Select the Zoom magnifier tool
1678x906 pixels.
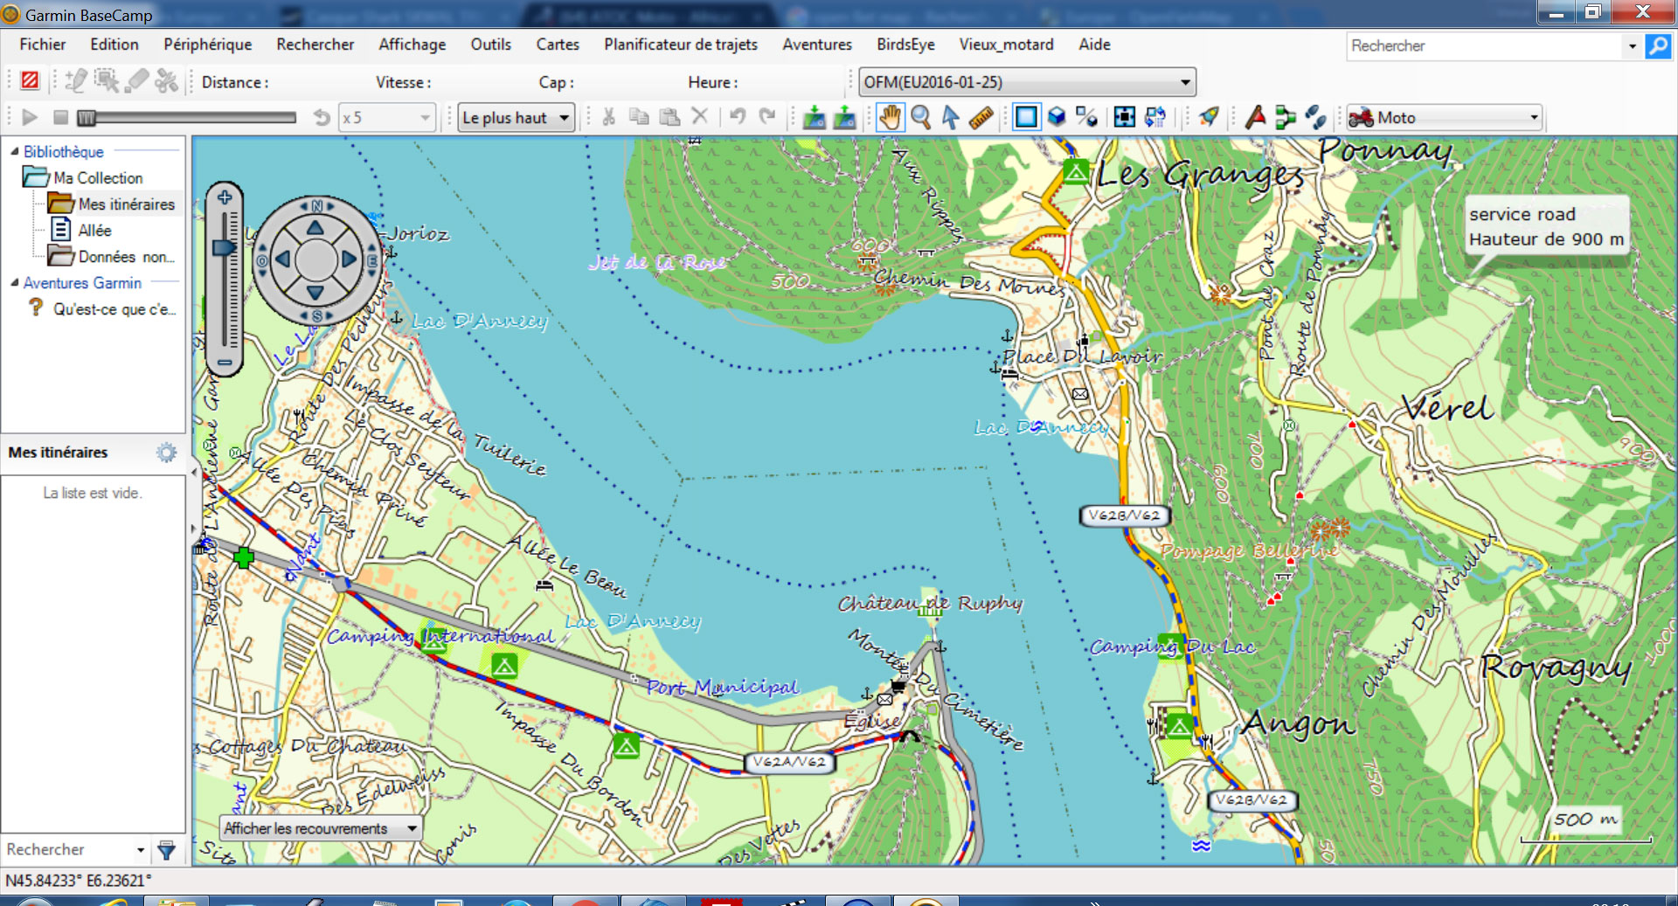pos(920,117)
